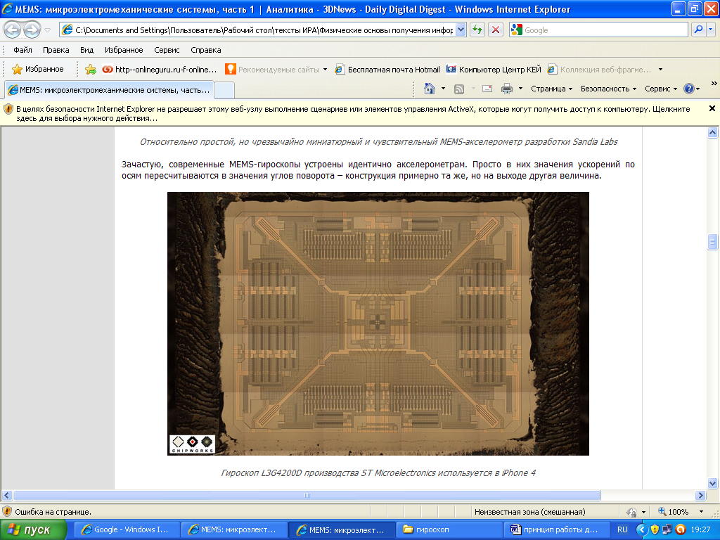Close the security information bar

[x=712, y=108]
